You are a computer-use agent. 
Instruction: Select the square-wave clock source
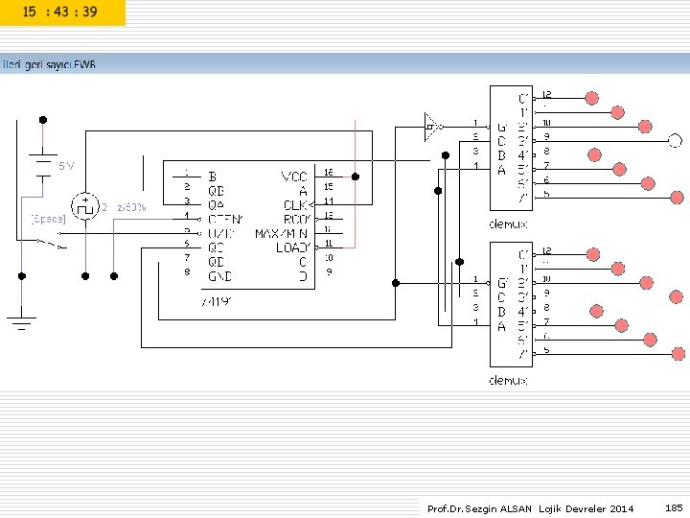(85, 205)
